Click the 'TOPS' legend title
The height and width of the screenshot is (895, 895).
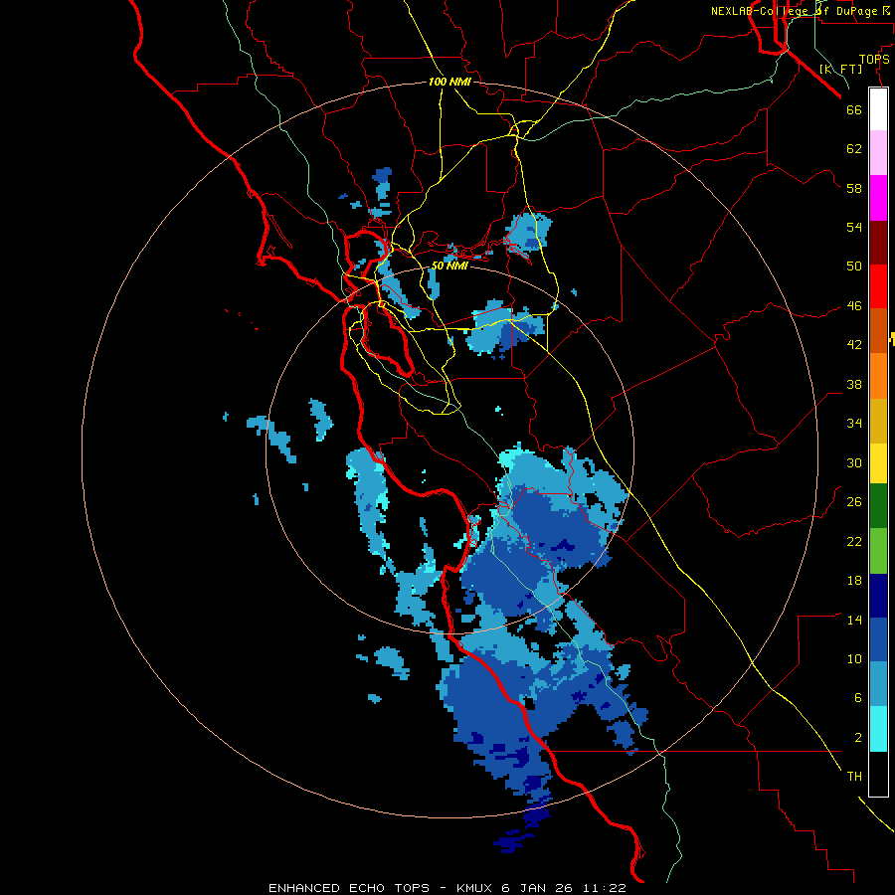874,60
